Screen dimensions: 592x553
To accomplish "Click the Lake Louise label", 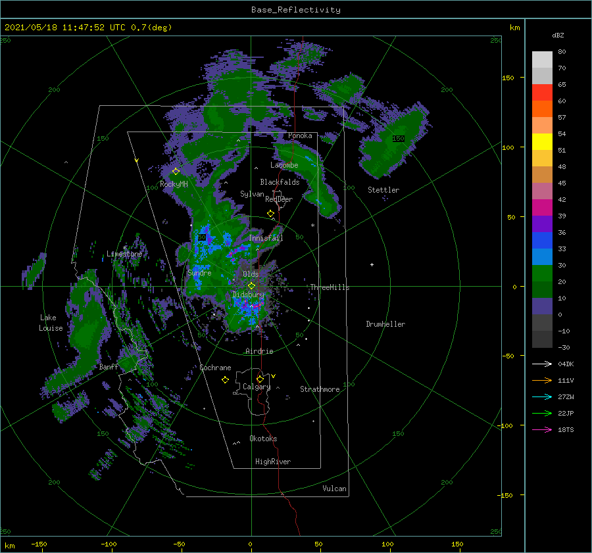I will tap(51, 323).
